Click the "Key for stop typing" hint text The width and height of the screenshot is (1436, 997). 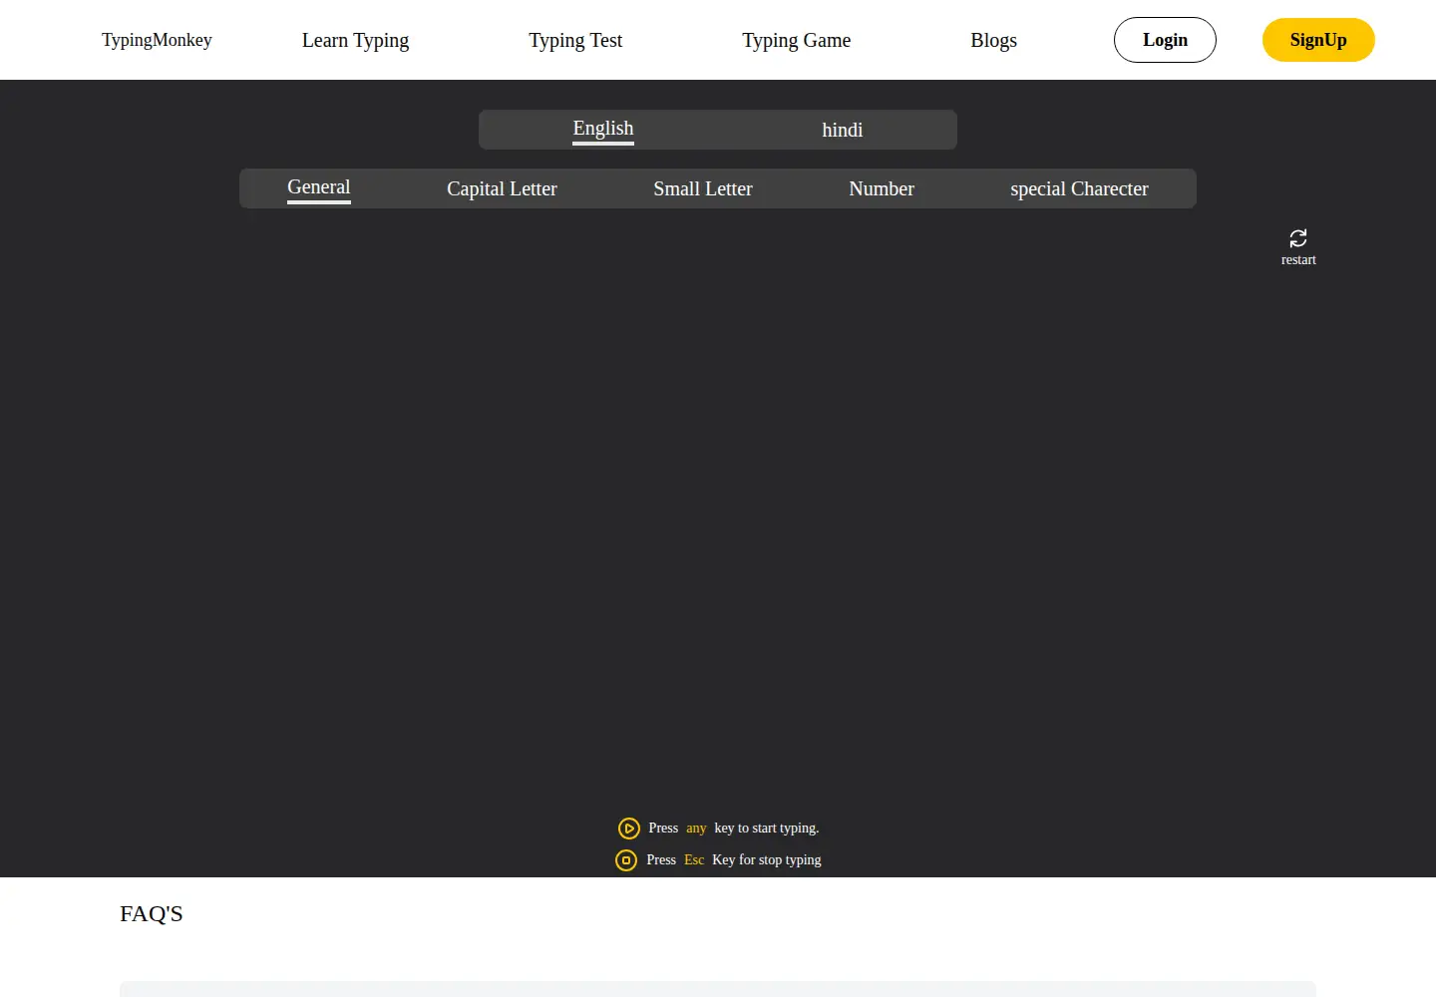coord(767,860)
